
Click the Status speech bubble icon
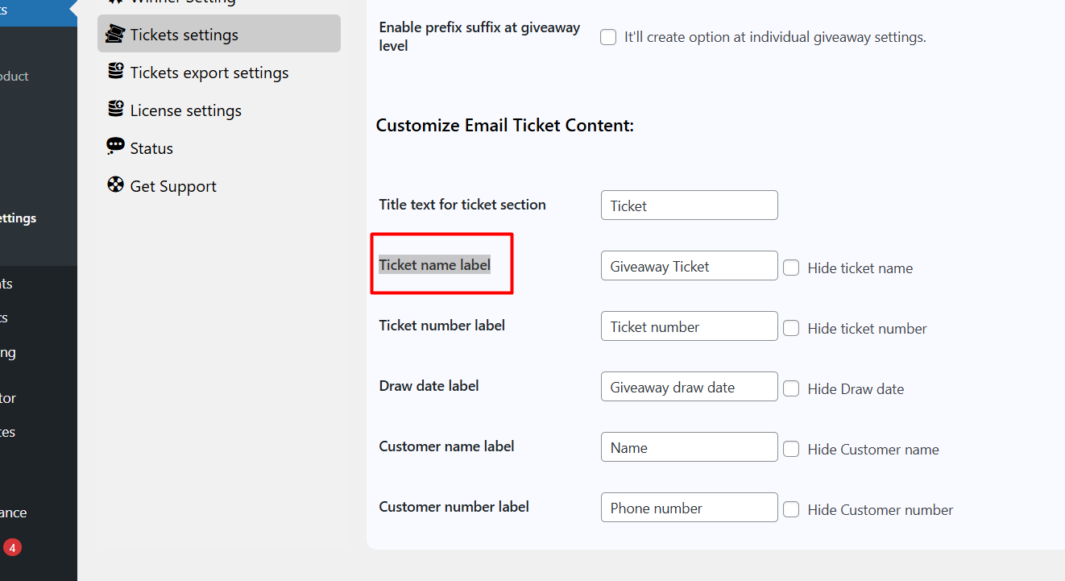[x=116, y=147]
